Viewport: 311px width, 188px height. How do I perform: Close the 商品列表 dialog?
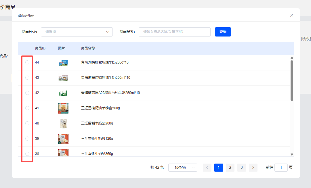[292, 15]
